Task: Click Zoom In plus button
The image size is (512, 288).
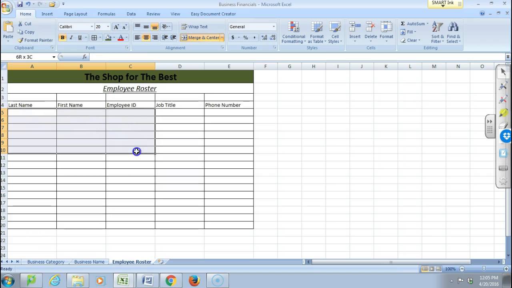Action: point(506,269)
